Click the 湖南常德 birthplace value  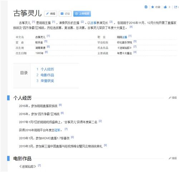coord(40,48)
